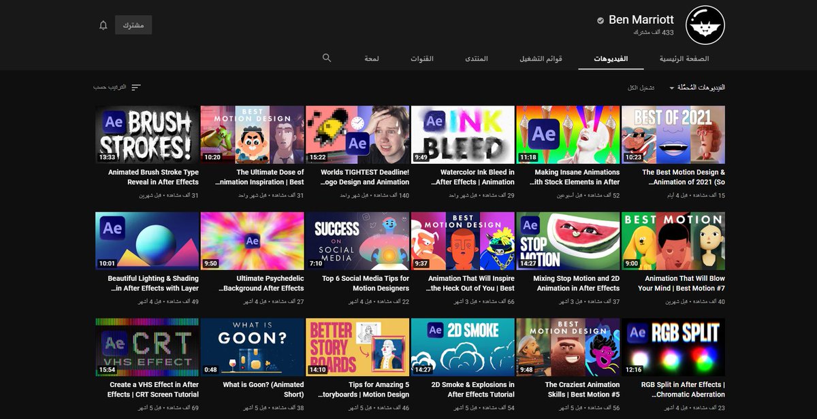Click the 12:16 duration badge
This screenshot has height=419, width=817.
pyautogui.click(x=633, y=369)
